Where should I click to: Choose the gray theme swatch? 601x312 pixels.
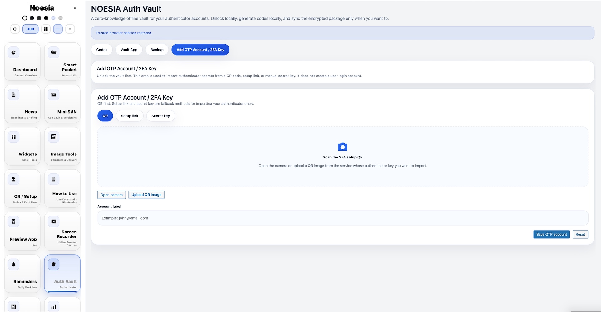[x=61, y=18]
